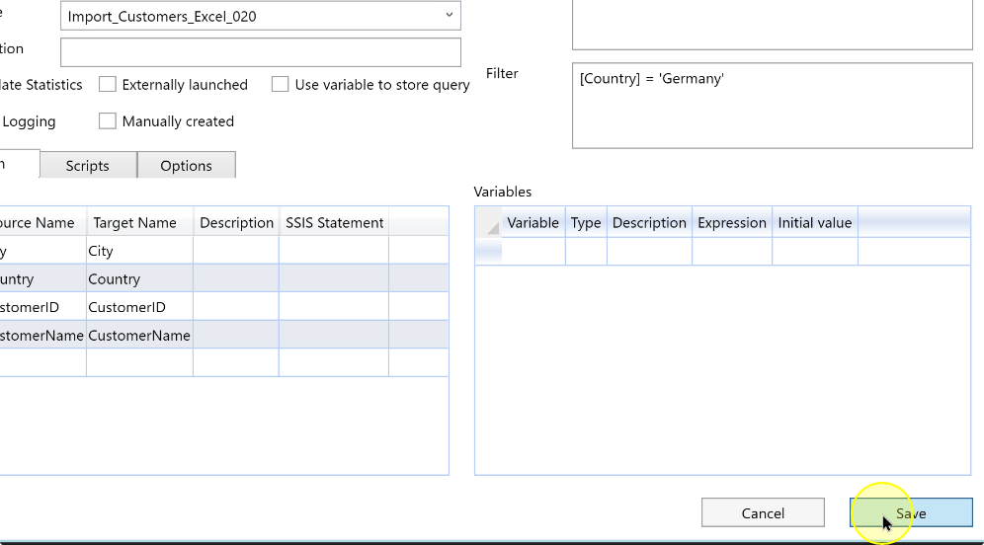Click into the Filter text box
Screen dimensions: 984x545
tap(772, 106)
